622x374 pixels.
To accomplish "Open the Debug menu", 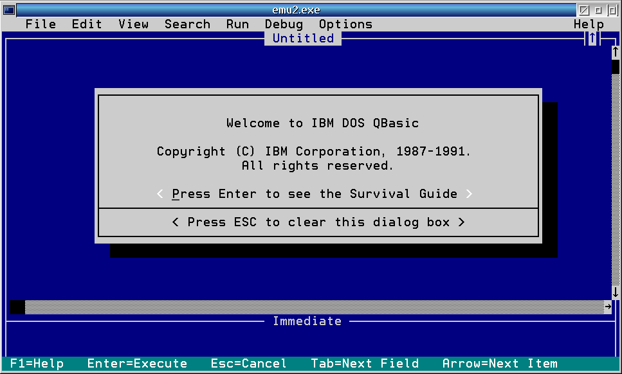I will pyautogui.click(x=284, y=24).
